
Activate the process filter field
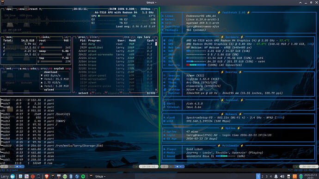pyautogui.click(x=93, y=37)
